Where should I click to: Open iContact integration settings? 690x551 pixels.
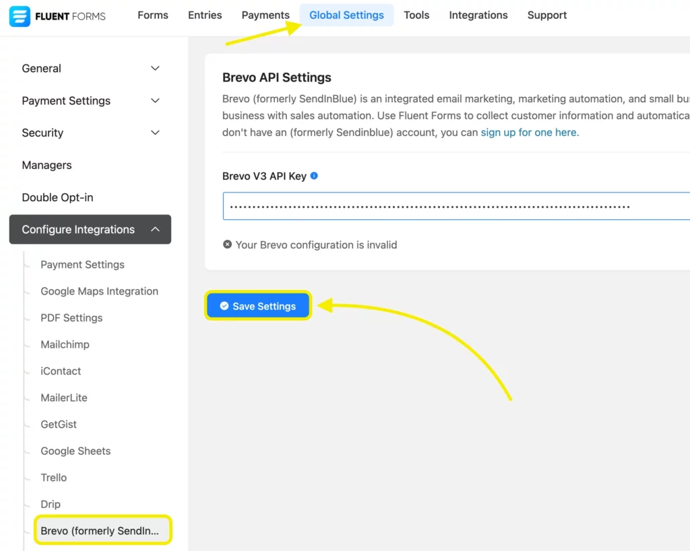61,371
